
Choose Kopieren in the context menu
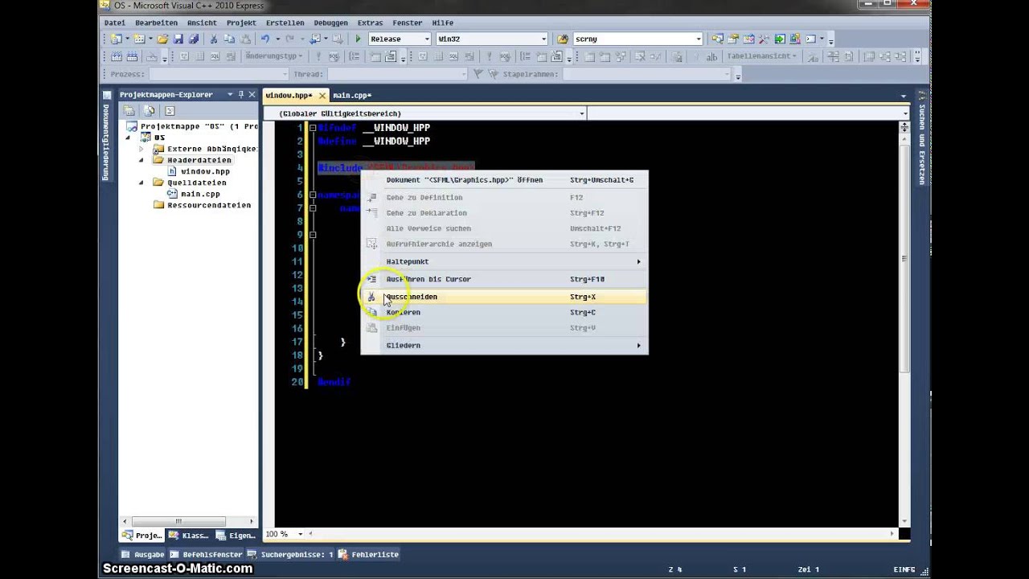point(504,312)
